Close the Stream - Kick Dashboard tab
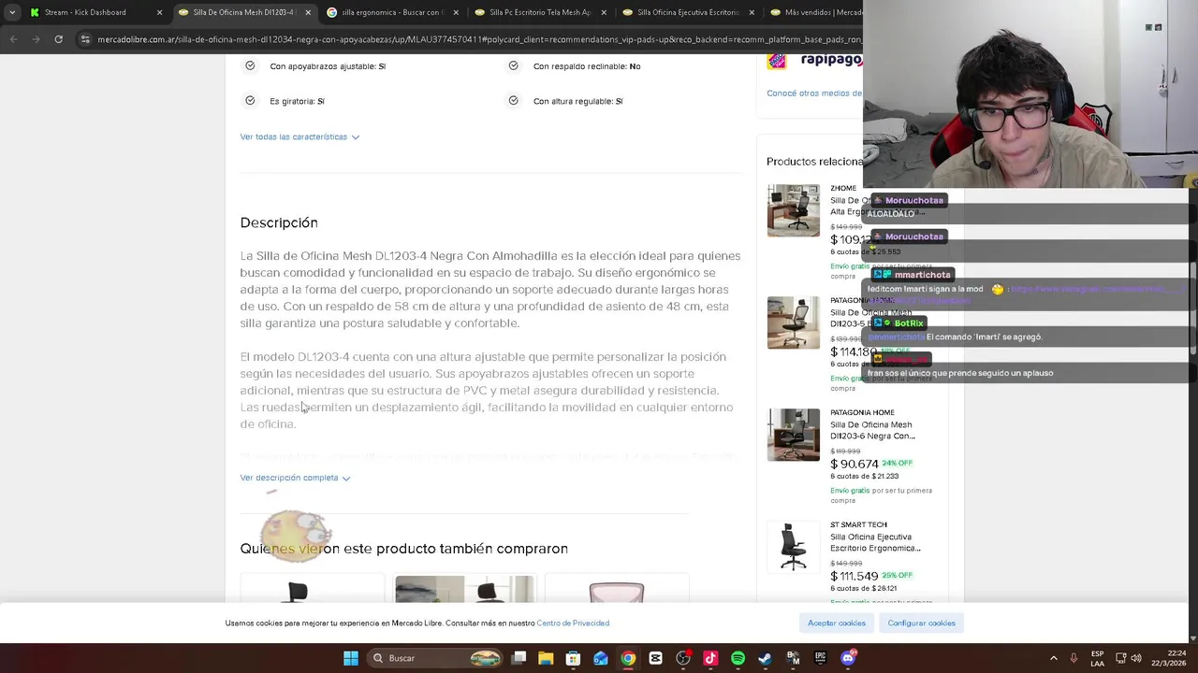The height and width of the screenshot is (673, 1198). [159, 12]
